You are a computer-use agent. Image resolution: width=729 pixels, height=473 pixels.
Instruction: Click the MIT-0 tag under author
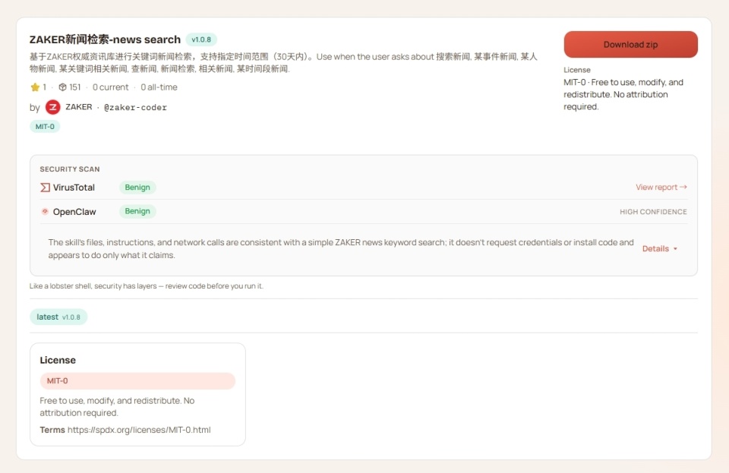pyautogui.click(x=45, y=126)
